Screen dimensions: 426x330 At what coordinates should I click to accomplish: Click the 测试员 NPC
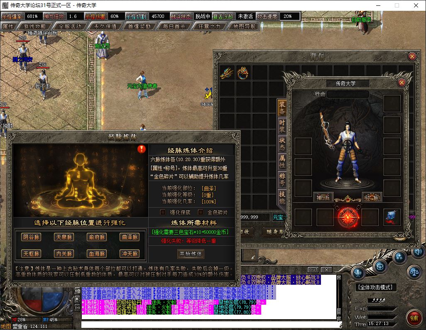click(x=103, y=45)
